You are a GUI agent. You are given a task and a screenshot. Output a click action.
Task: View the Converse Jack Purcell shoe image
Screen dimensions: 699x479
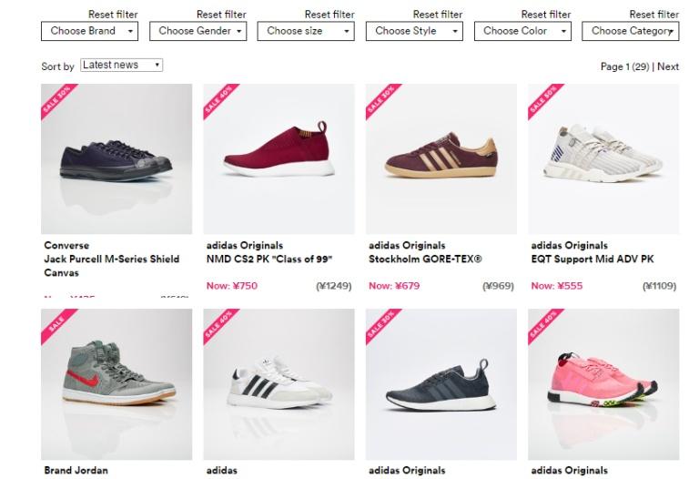116,158
